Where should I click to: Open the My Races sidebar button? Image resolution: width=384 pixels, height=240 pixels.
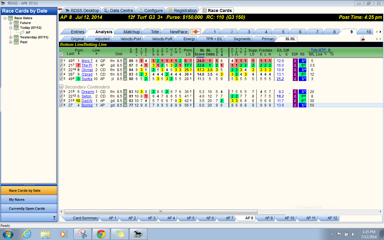coord(29,199)
